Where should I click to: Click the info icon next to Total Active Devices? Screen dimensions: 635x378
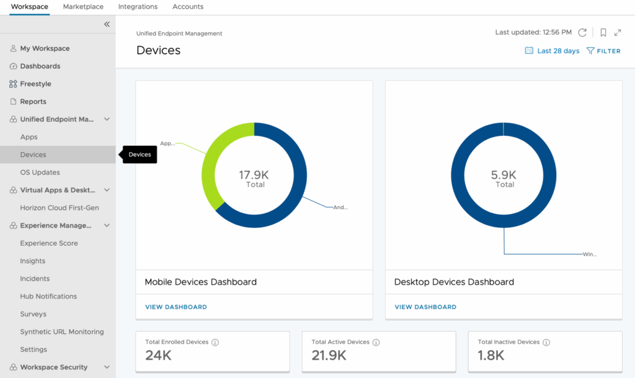(376, 342)
